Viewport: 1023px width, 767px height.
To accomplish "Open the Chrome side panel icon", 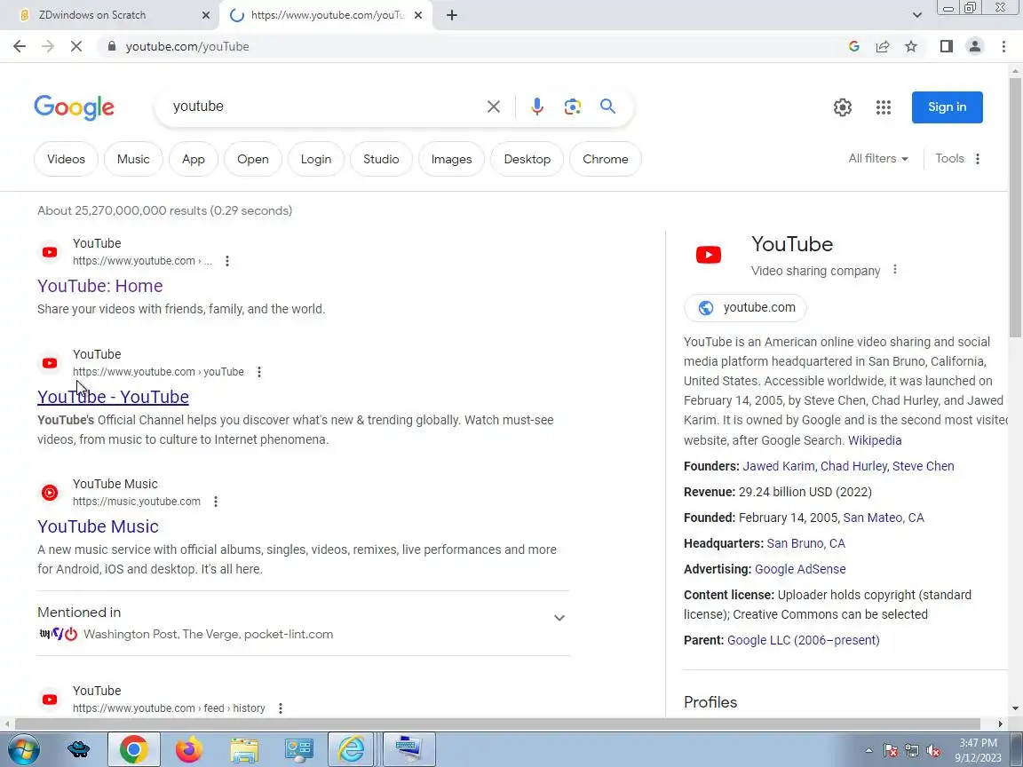I will 946,46.
